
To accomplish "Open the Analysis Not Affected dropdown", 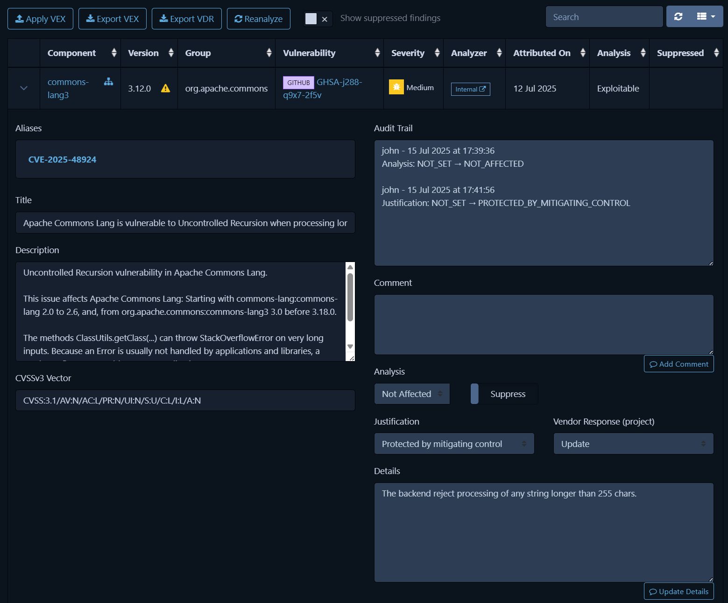I will pyautogui.click(x=412, y=394).
